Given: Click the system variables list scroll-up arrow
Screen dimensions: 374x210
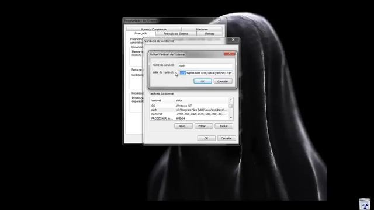Looking at the screenshot, I should coord(231,100).
